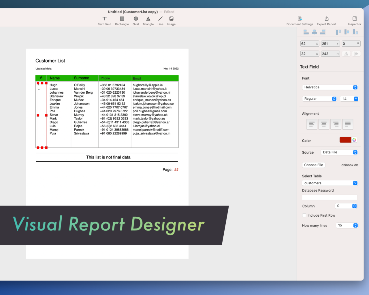Open the customers table dropdown
The height and width of the screenshot is (295, 369).
(x=330, y=183)
